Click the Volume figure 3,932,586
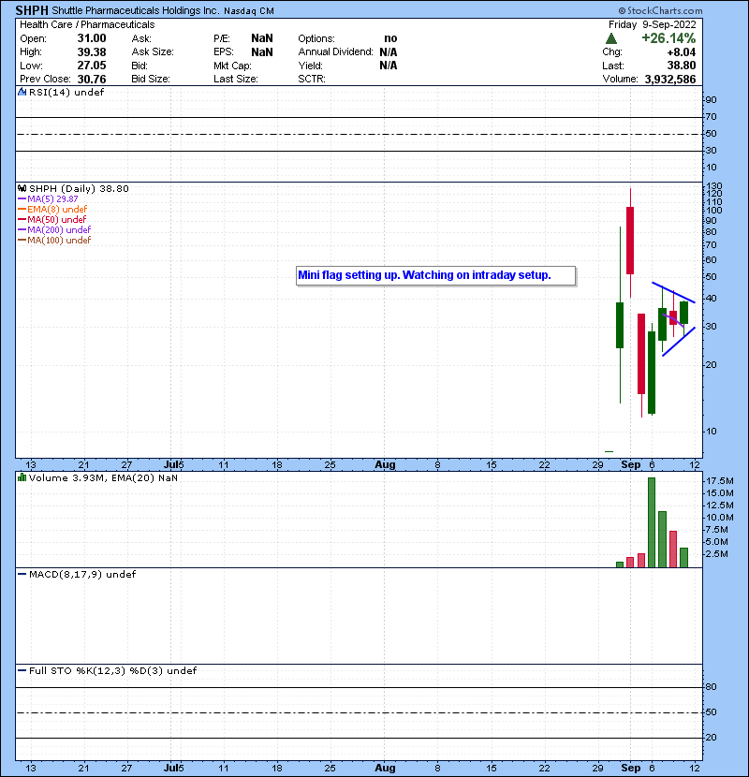Screen dimensions: 749x777 click(670, 80)
